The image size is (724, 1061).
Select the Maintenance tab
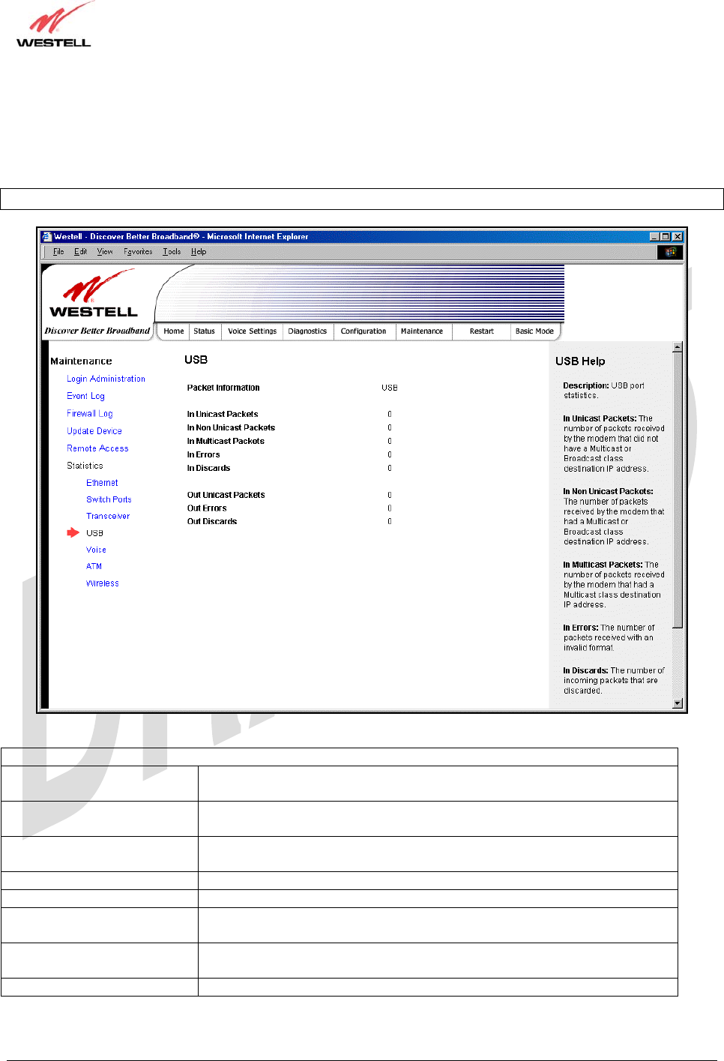(x=422, y=331)
